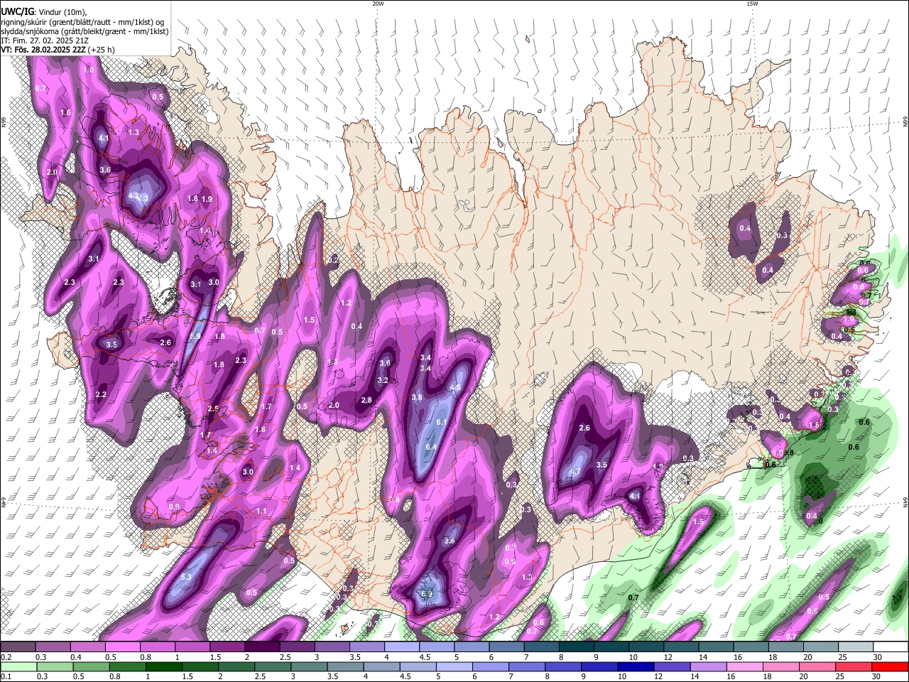
Task: Select the pink lower legend swatch labeled 18
Action: pyautogui.click(x=781, y=666)
